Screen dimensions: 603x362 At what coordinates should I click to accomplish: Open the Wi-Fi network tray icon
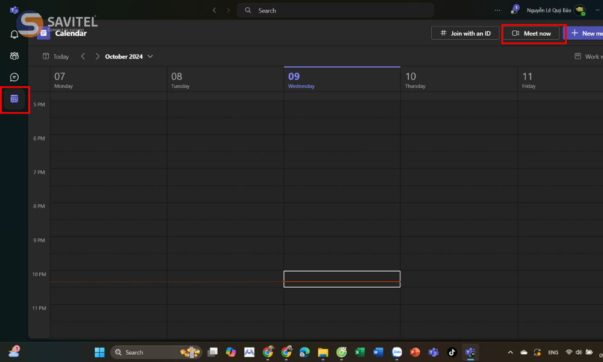coord(569,352)
